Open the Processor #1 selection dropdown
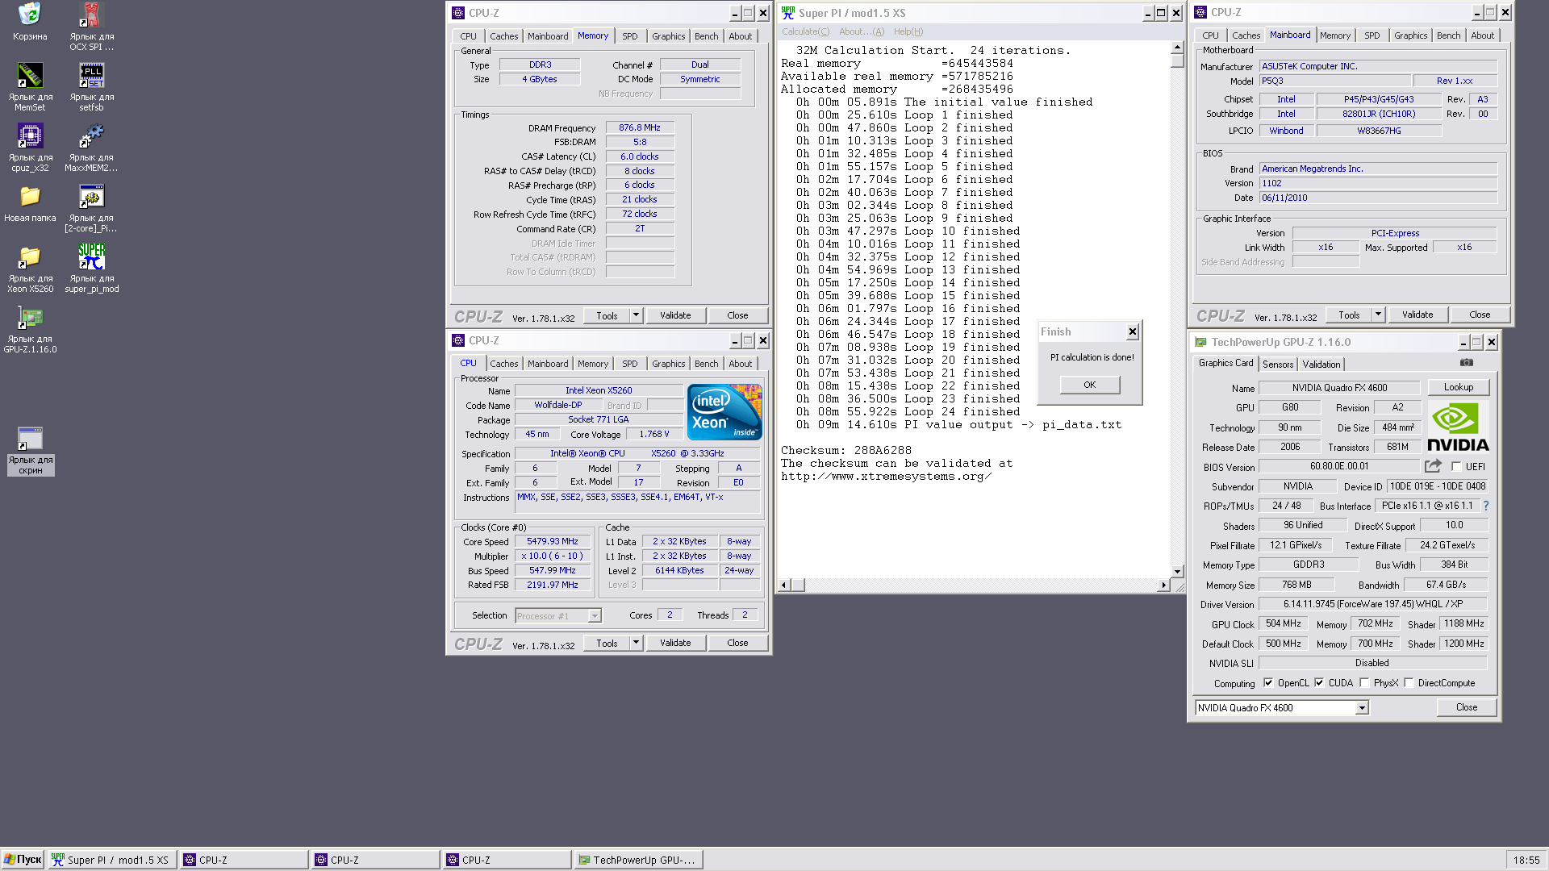Viewport: 1549px width, 871px height. (594, 616)
